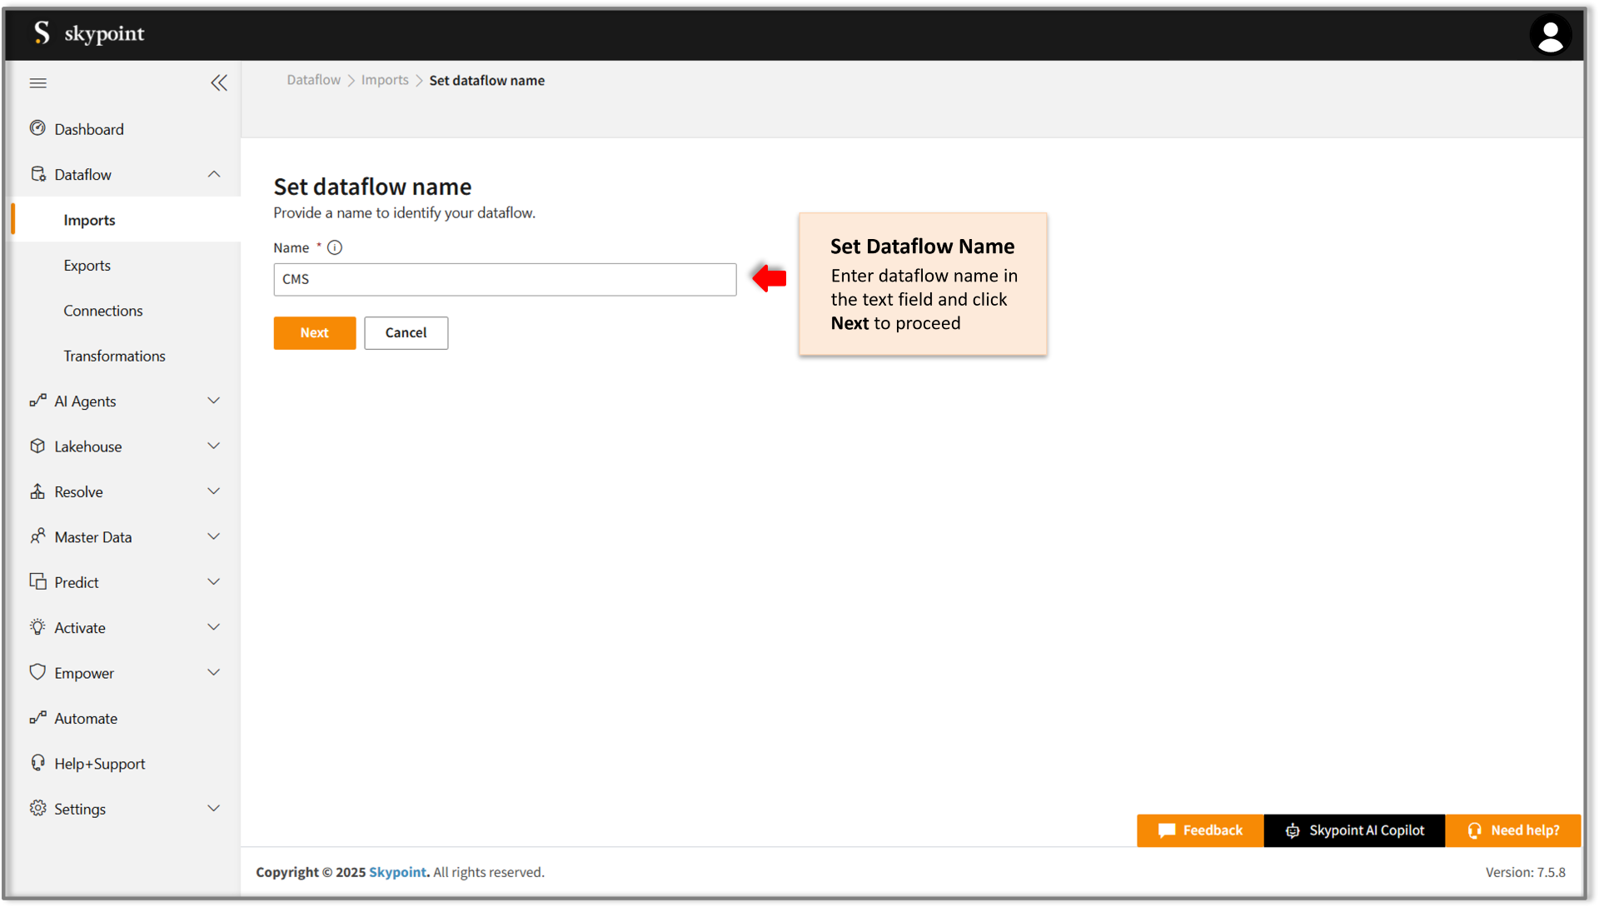Launch Skypoint AI Copilot

tap(1354, 830)
